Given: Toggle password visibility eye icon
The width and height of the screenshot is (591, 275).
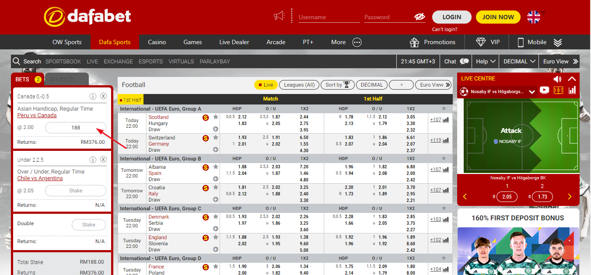Looking at the screenshot, I should 420,17.
